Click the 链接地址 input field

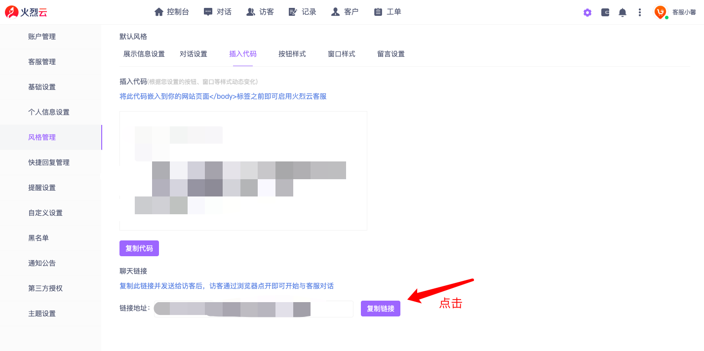point(254,309)
